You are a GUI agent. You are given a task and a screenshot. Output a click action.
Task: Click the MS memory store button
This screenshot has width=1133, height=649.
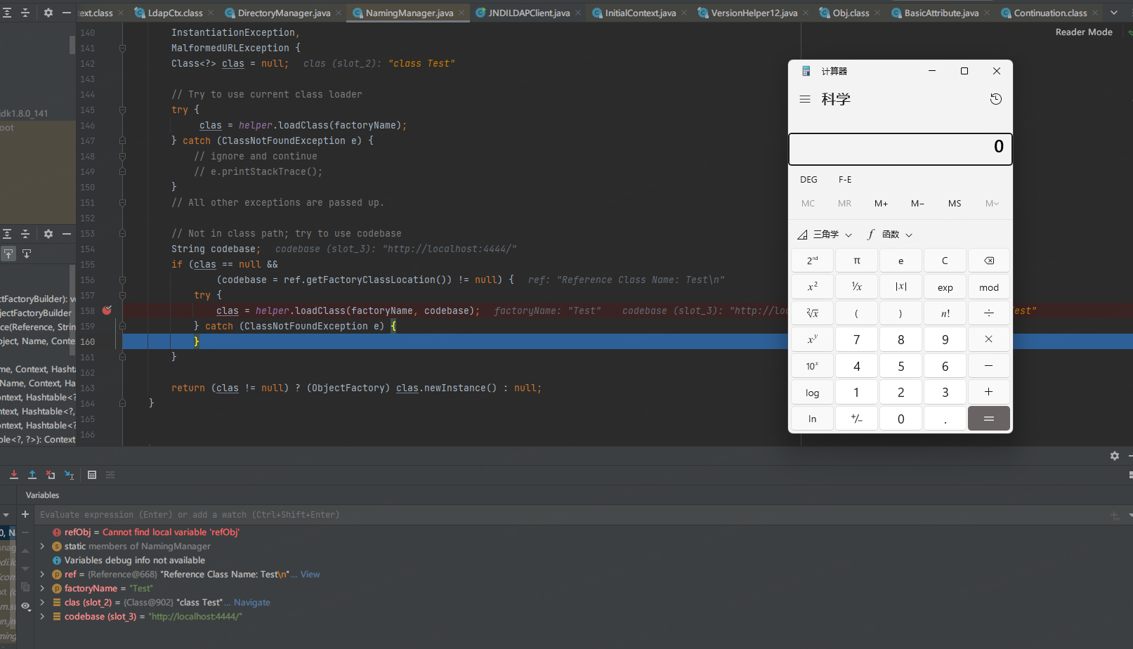coord(955,204)
